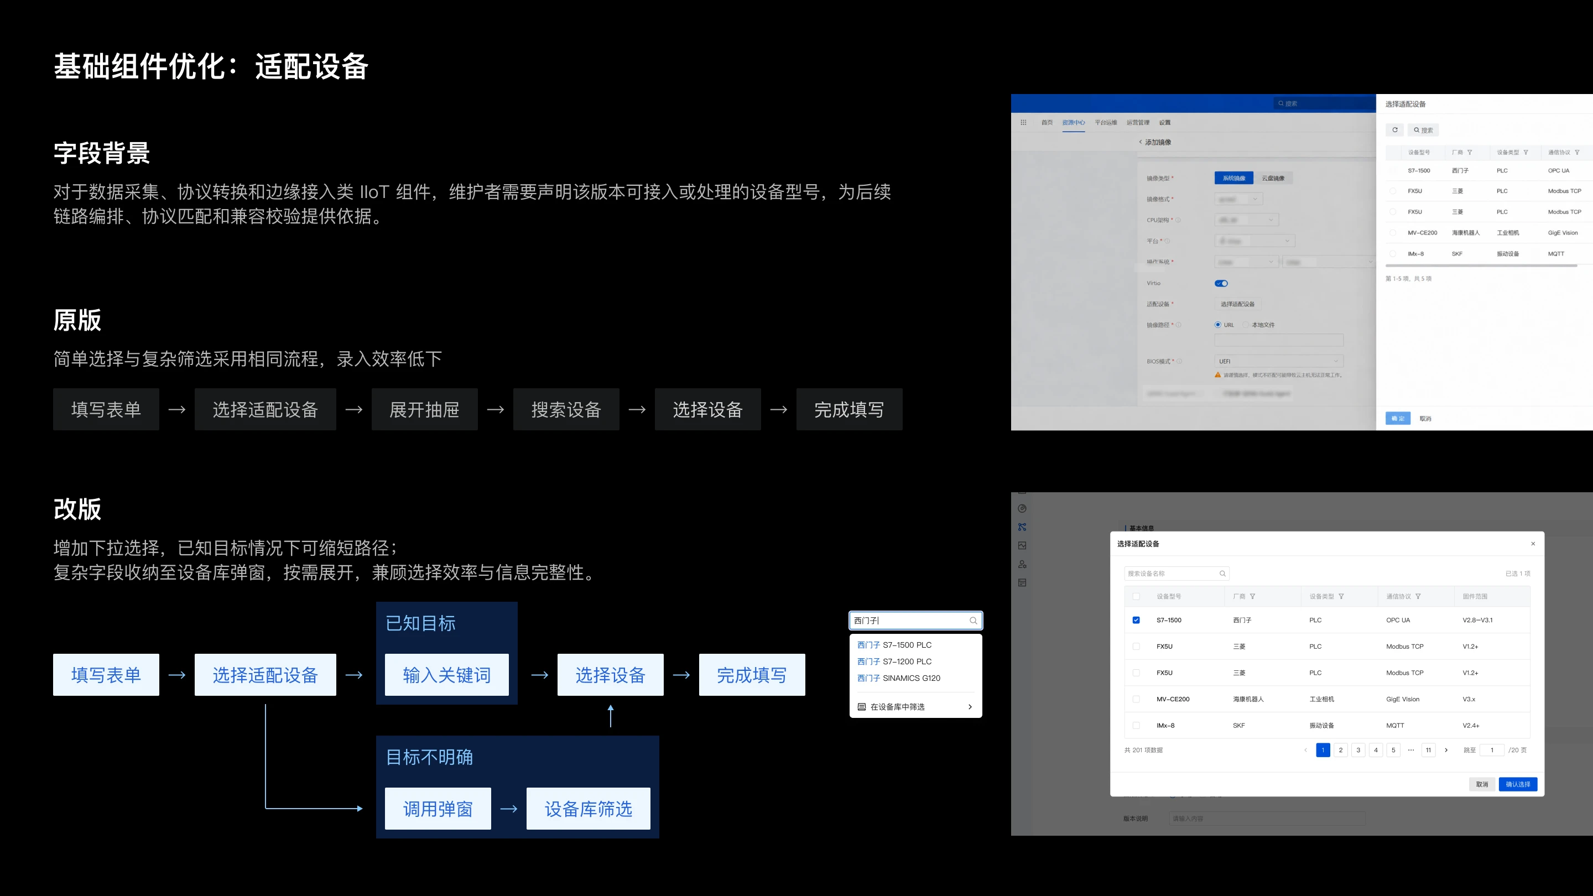Open the BIOS模式 UEFI dropdown
This screenshot has width=1593, height=896.
pos(1279,361)
